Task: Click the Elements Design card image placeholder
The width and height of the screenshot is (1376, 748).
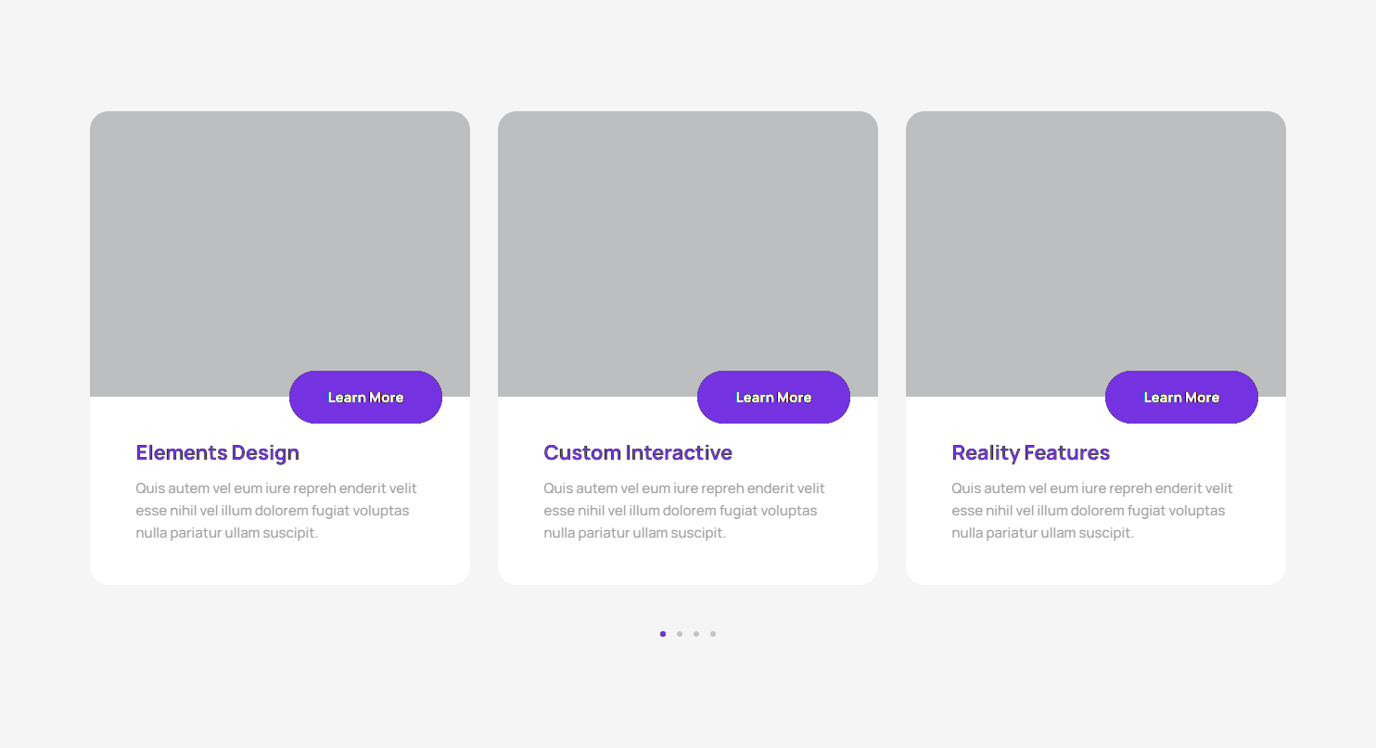Action: click(279, 241)
